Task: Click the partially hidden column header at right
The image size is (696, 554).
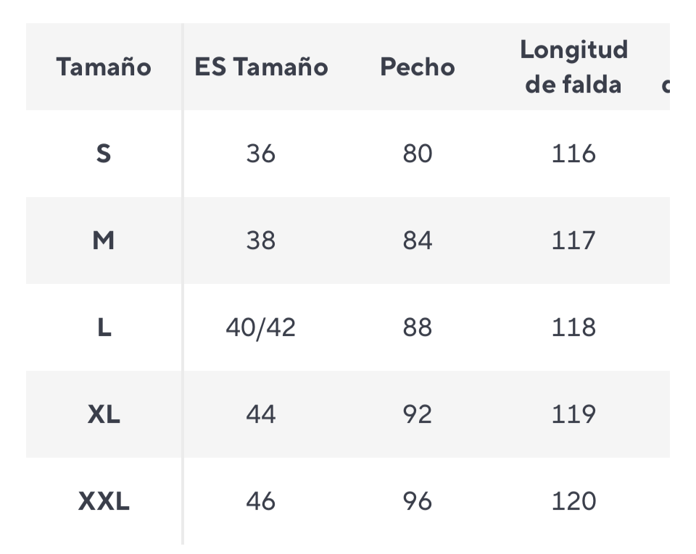Action: point(666,85)
